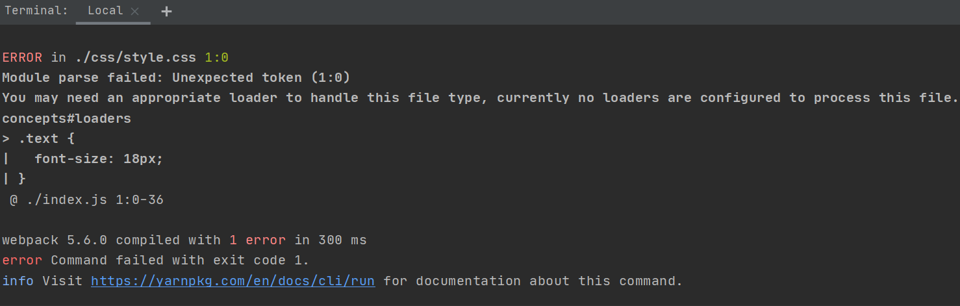Click the red '1 error' count
This screenshot has width=960, height=306.
(257, 240)
